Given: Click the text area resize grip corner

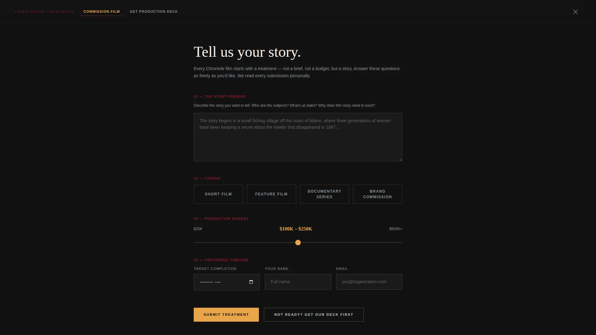Looking at the screenshot, I should (x=400, y=159).
